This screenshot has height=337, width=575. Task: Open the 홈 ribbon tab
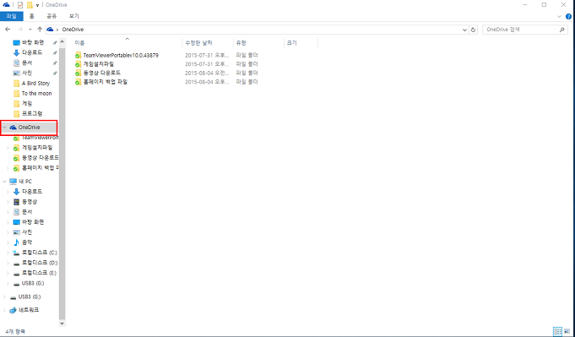click(x=31, y=16)
